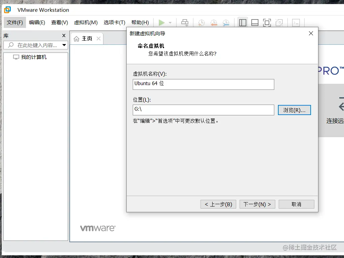The image size is (344, 258).
Task: Power on the virtual machine with green play icon
Action: tap(162, 23)
